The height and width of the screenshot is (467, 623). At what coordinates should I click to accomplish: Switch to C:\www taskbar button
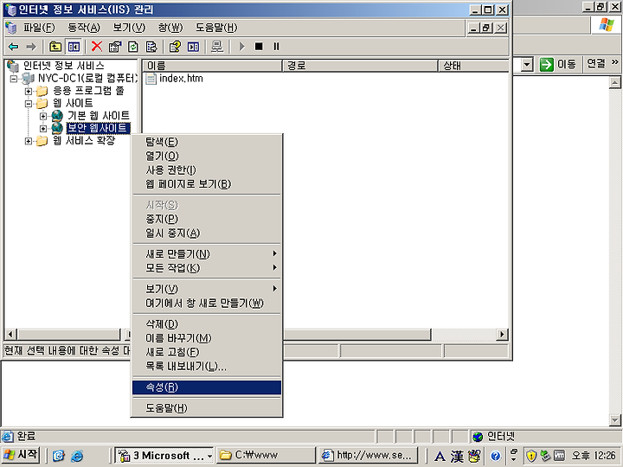click(267, 455)
